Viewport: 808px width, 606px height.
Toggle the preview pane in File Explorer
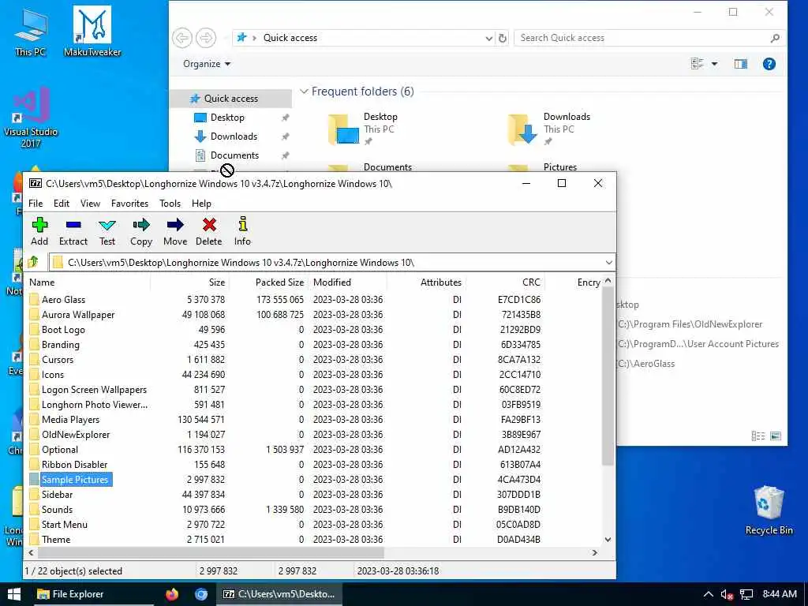(x=740, y=64)
